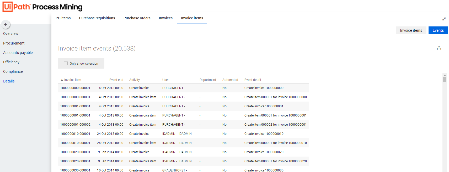Click the scrollbar up arrow
The width and height of the screenshot is (449, 172).
445,75
